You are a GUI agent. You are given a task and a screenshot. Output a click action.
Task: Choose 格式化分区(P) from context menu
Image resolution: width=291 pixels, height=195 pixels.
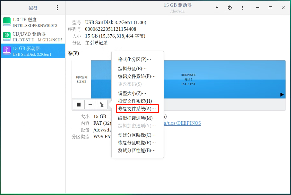(x=134, y=59)
